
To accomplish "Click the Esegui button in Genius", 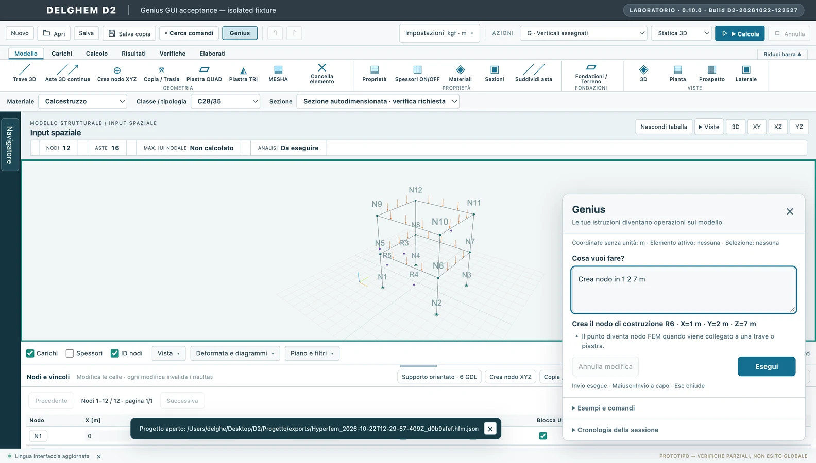I will (x=767, y=366).
